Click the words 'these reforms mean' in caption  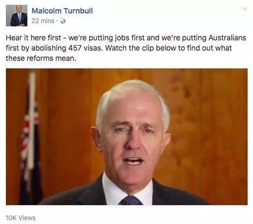pyautogui.click(x=40, y=58)
